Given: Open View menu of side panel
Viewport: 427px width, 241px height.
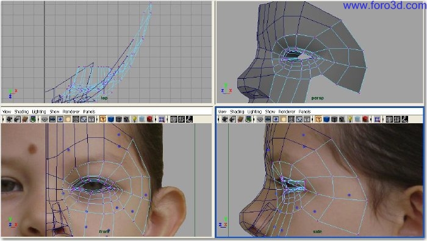Looking at the screenshot, I should click(222, 112).
